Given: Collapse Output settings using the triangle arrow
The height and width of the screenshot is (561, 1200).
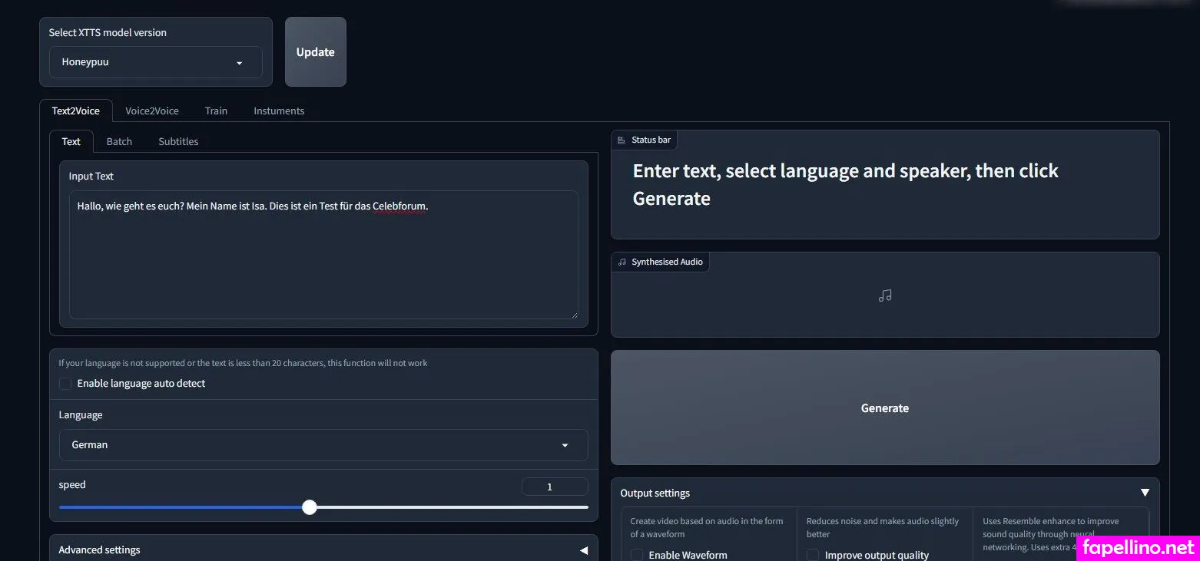Looking at the screenshot, I should [x=1145, y=493].
